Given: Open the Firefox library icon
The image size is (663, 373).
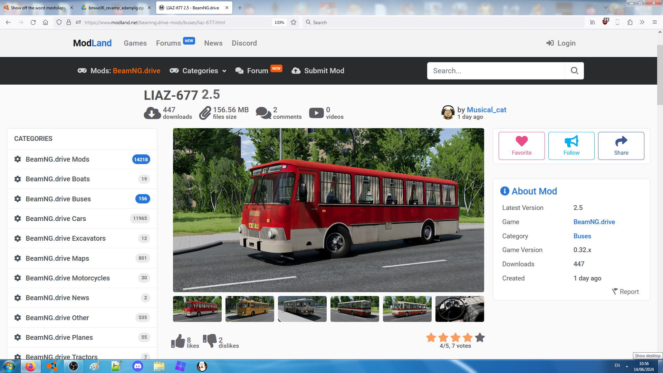Looking at the screenshot, I should [593, 22].
